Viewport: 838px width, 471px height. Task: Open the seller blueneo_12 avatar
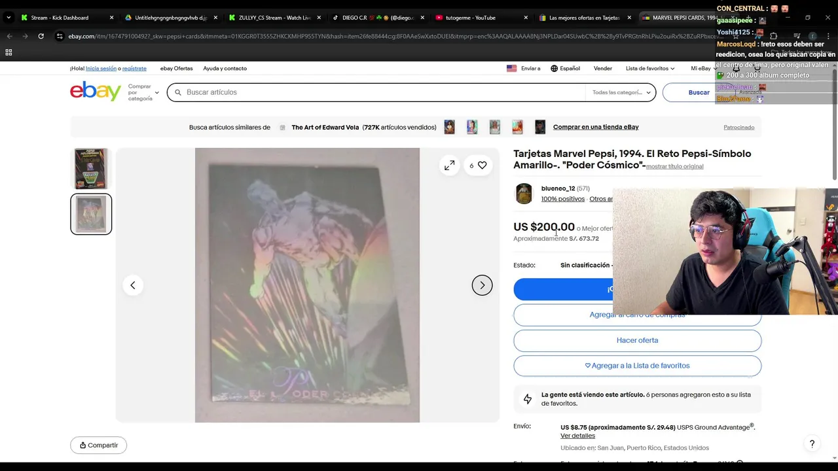(524, 194)
